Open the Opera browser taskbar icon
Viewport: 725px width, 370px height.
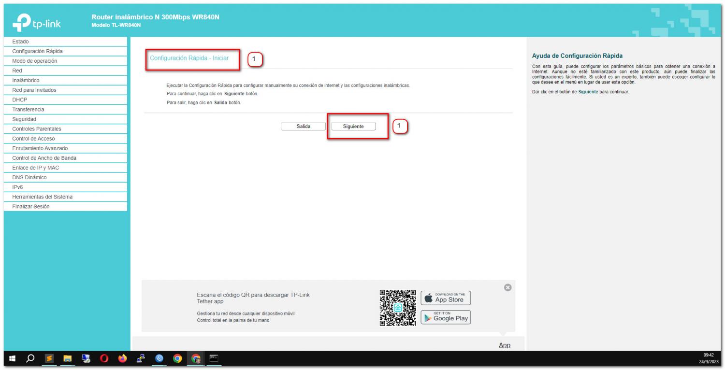(104, 358)
